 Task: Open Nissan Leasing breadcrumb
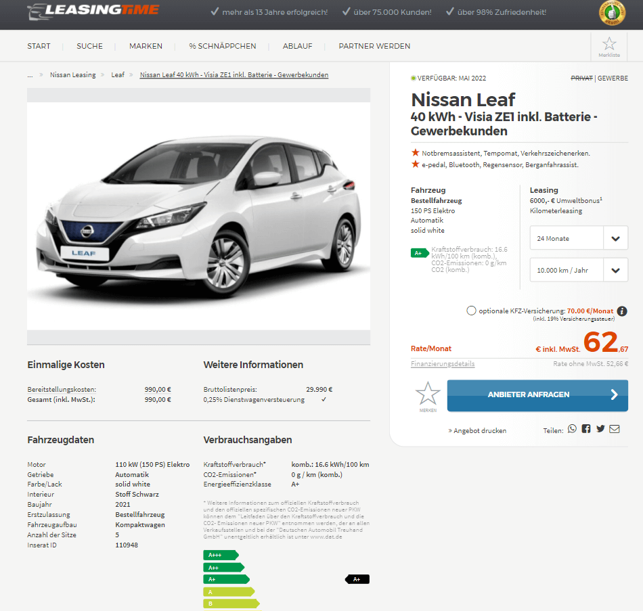tap(72, 74)
